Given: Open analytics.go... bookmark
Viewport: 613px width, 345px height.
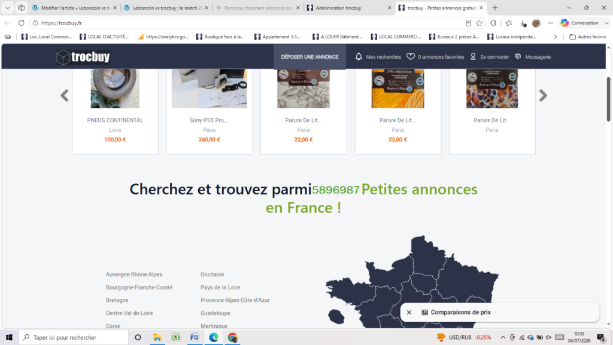Looking at the screenshot, I should point(163,37).
